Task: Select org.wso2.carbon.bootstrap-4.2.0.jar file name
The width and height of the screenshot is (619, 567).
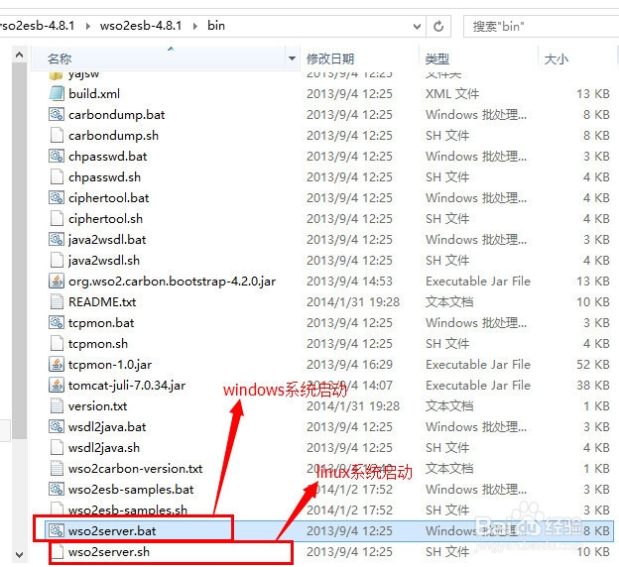Action: [172, 282]
